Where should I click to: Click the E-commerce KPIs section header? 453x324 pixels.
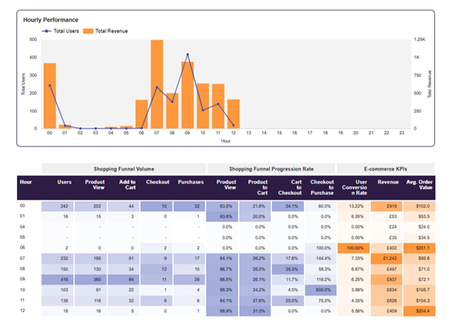point(385,169)
